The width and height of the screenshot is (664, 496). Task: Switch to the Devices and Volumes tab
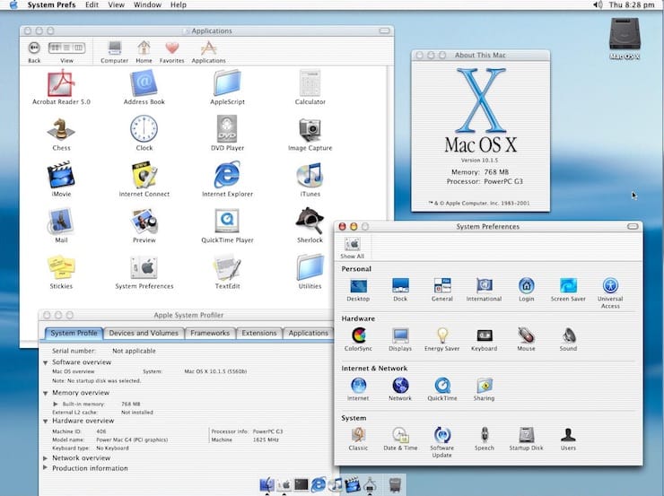pyautogui.click(x=144, y=333)
